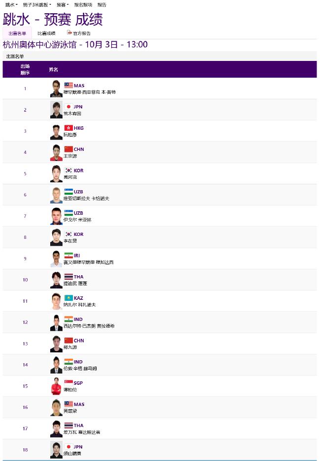320x461 pixels.
Task: Click the Singapore flag icon
Action: 68,383
